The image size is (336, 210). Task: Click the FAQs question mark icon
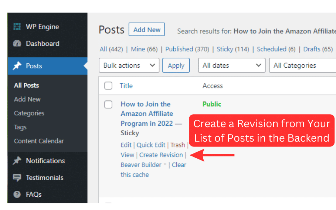tap(17, 194)
